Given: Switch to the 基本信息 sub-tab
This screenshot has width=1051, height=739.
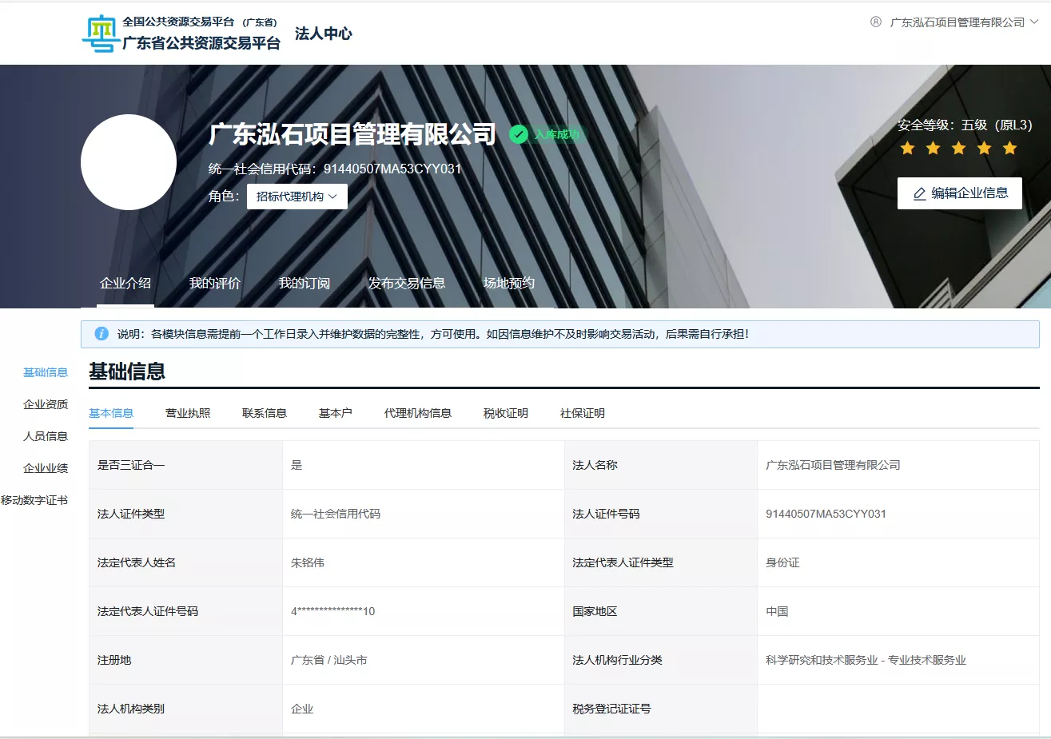Looking at the screenshot, I should 111,413.
